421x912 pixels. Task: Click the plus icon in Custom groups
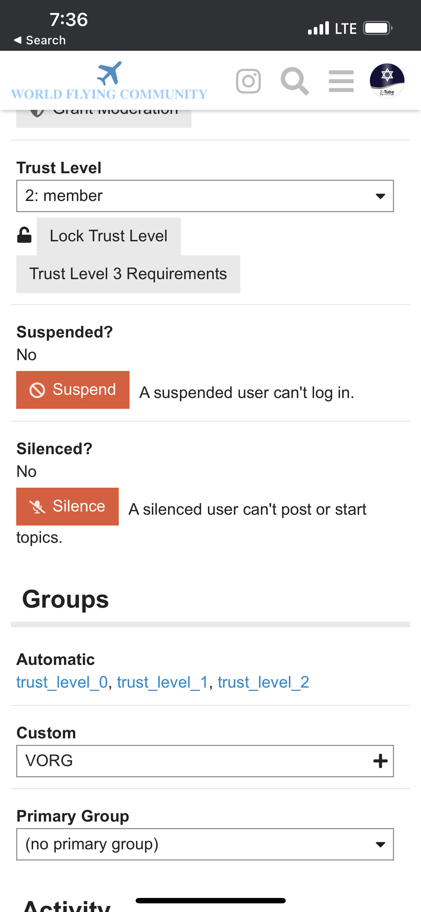[x=380, y=761]
